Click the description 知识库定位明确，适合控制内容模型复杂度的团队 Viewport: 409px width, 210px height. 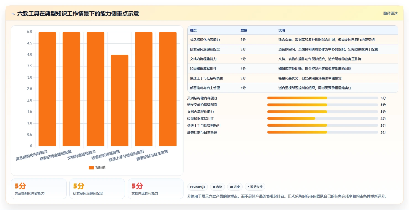[315, 69]
